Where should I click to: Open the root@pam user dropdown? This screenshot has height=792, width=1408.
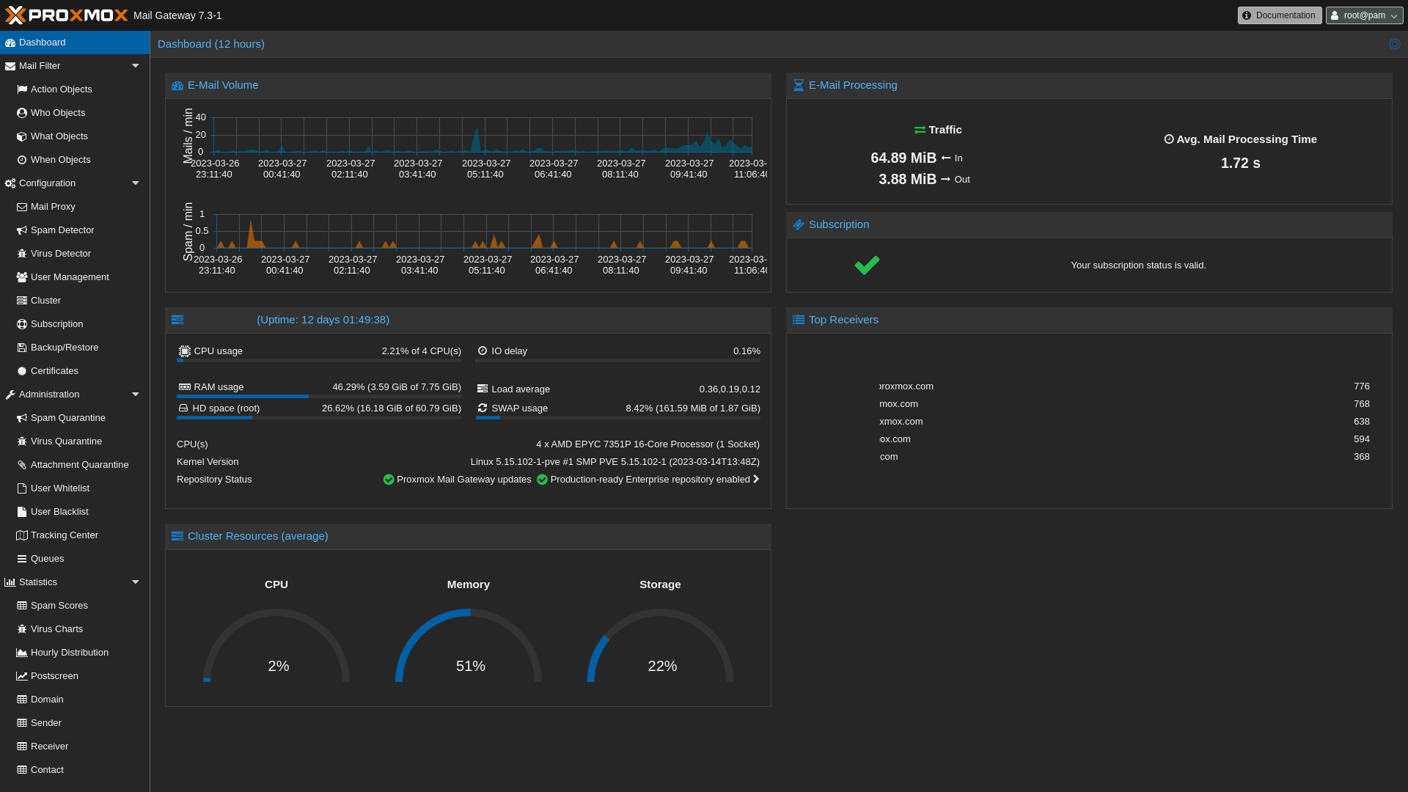click(x=1364, y=15)
